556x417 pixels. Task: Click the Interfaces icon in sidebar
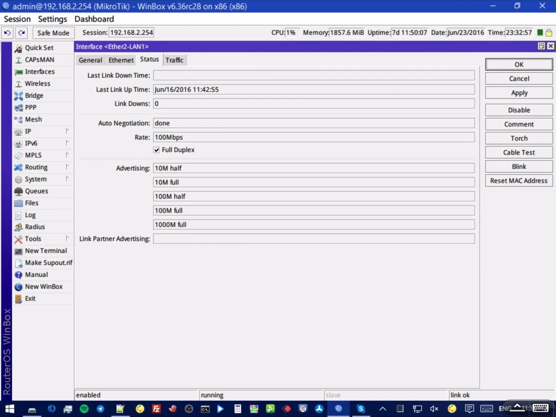18,72
